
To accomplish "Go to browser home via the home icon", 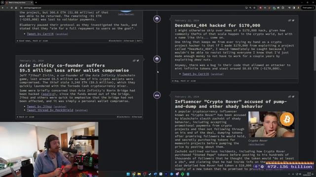I will (16, 8).
